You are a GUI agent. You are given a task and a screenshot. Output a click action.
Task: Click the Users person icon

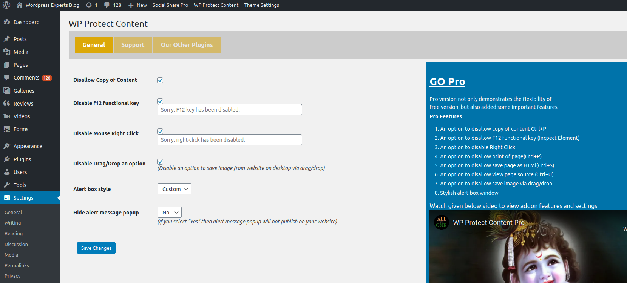[x=7, y=172]
